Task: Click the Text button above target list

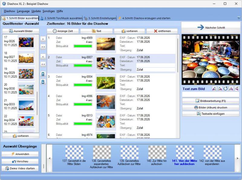Action: tap(96, 31)
